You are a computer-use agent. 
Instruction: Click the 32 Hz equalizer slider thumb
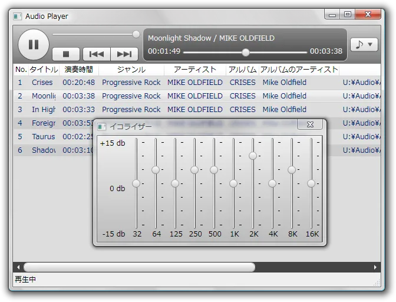[136, 183]
